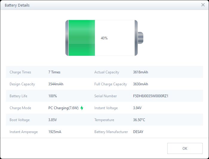Select the 3618mAh actual capacity value
Screen dimensions: 209x159
point(141,72)
